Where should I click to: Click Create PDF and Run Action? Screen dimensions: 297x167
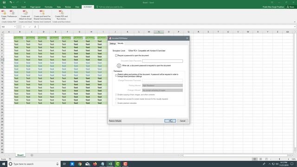tap(61, 15)
